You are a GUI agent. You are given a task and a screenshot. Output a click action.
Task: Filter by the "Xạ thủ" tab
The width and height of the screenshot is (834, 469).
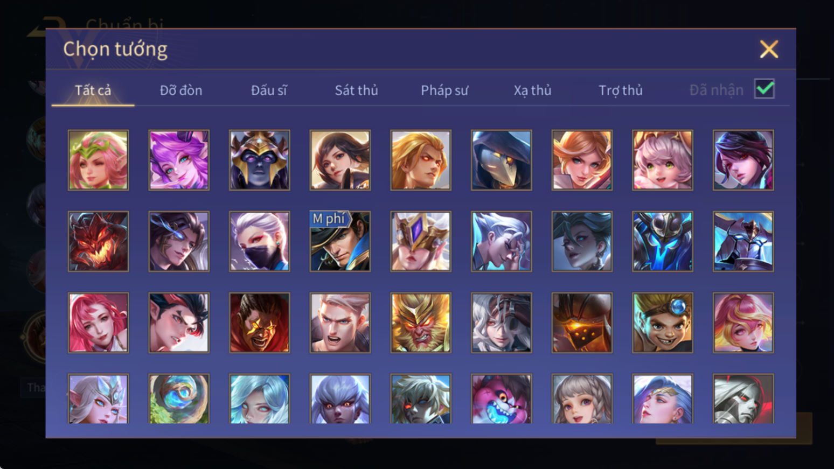pos(532,90)
